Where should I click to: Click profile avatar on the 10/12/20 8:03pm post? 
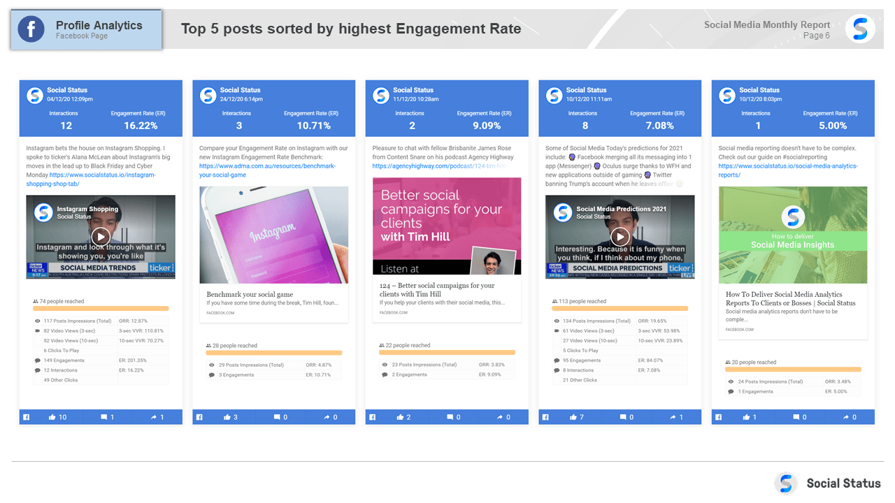(727, 96)
